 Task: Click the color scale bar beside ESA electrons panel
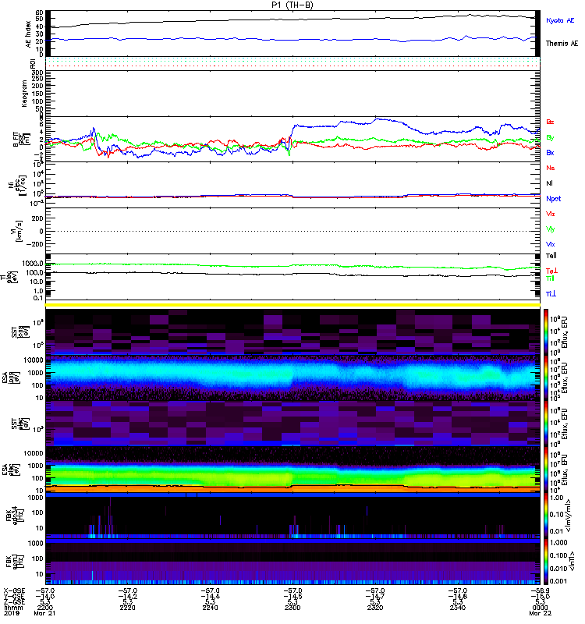[x=546, y=470]
